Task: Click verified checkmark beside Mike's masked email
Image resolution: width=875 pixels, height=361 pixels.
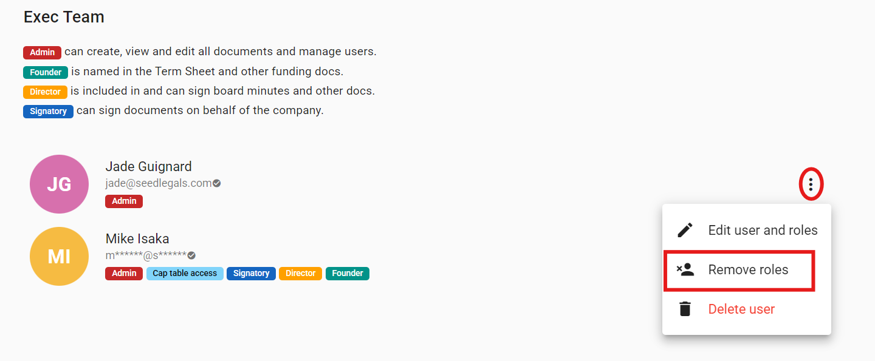Action: [x=191, y=255]
